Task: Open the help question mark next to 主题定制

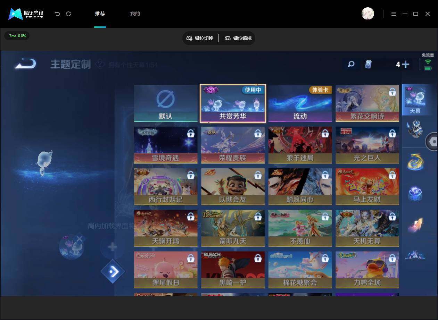Action: [x=100, y=64]
